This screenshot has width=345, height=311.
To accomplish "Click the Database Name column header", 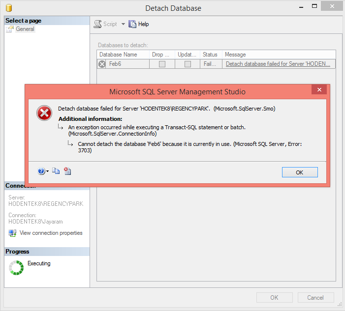I will click(x=123, y=55).
